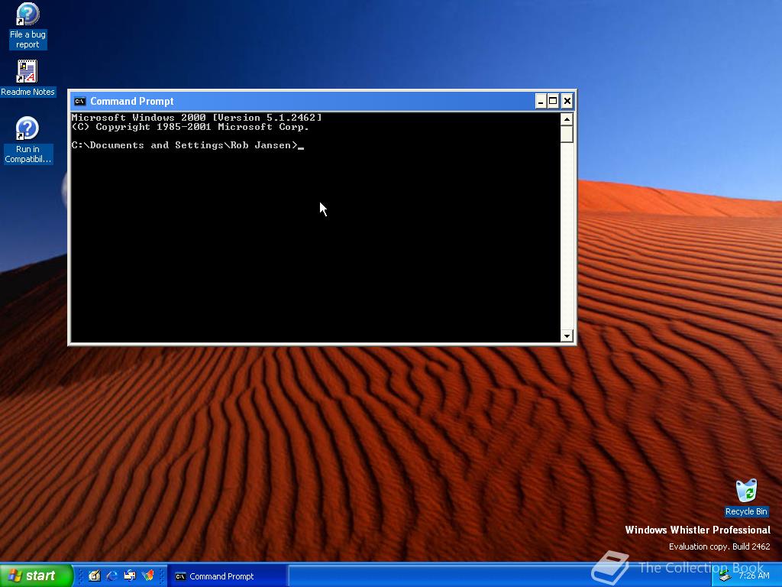The height and width of the screenshot is (587, 782).
Task: Launch MSN Explorer butterfly quick launch icon
Action: [148, 576]
